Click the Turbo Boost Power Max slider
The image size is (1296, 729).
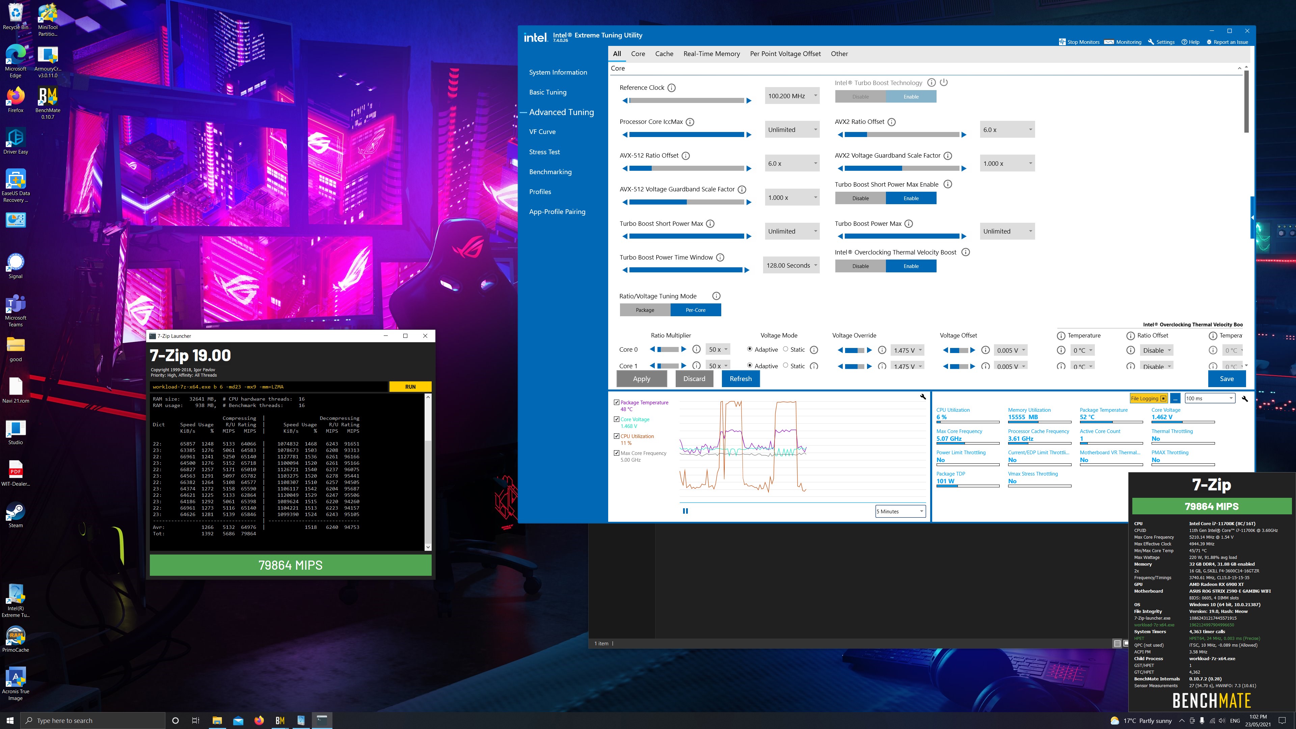pyautogui.click(x=901, y=236)
